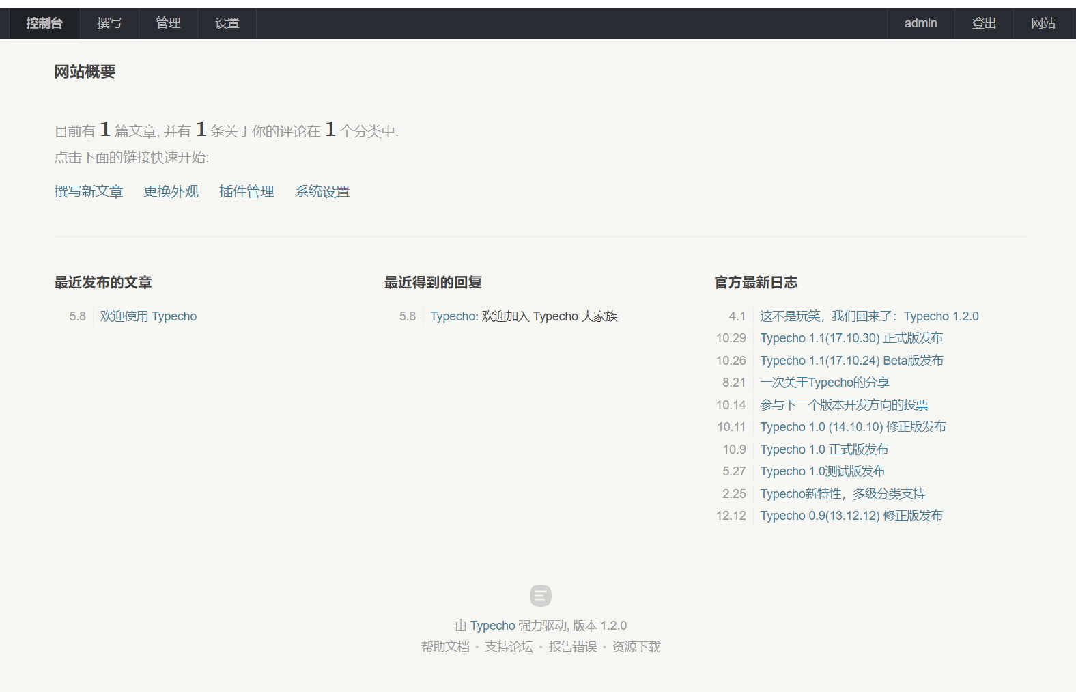Open 支持论坛 footer link
Screen dimensions: 1076x692
[509, 647]
